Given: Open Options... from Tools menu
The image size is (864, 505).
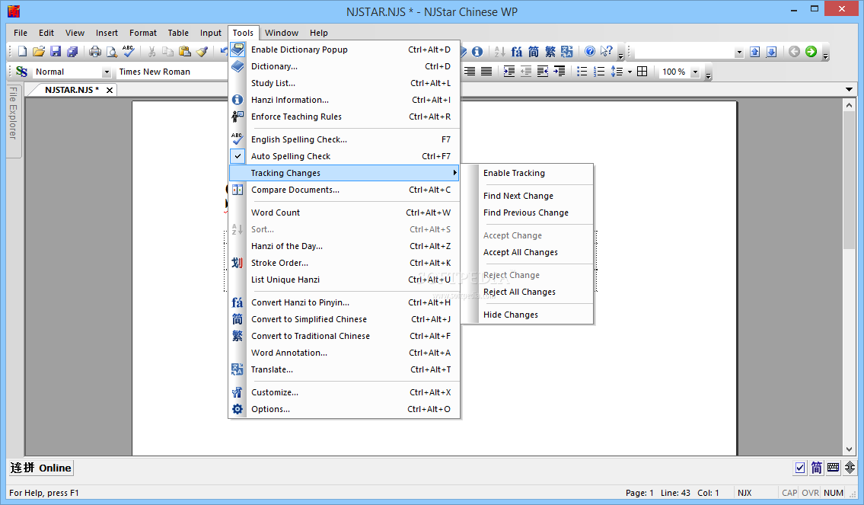Looking at the screenshot, I should click(x=344, y=409).
